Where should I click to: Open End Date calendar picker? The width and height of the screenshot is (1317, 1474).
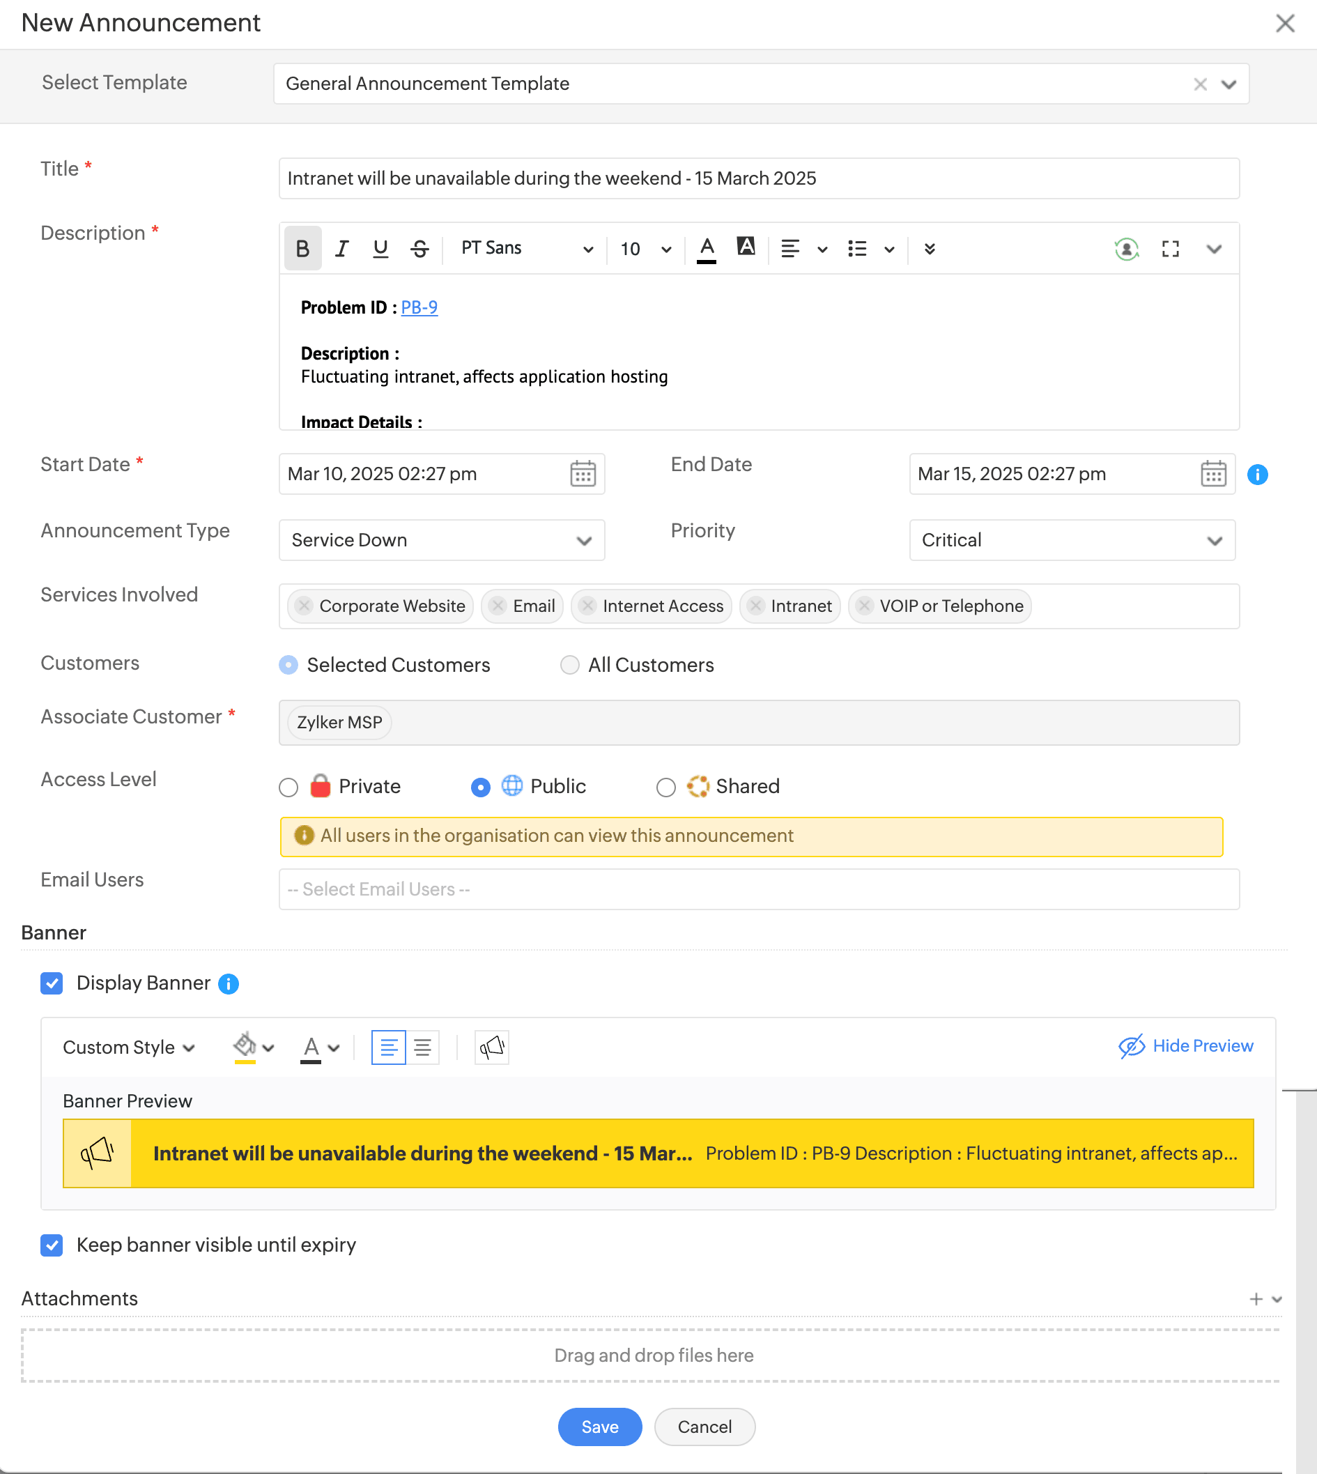pyautogui.click(x=1212, y=474)
